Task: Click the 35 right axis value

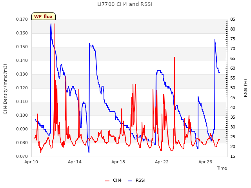Action: tap(233, 117)
